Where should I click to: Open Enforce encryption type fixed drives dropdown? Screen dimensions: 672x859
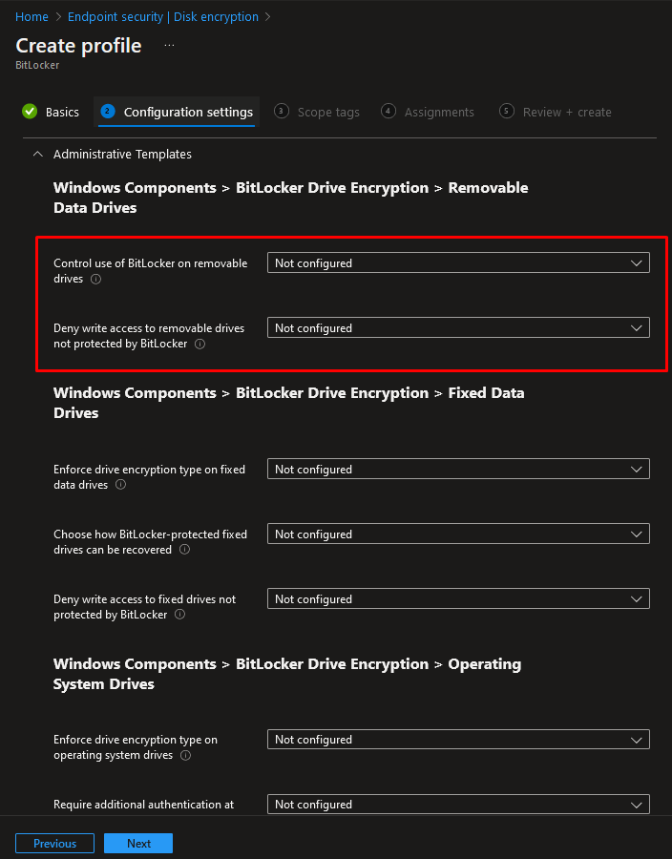click(x=458, y=470)
